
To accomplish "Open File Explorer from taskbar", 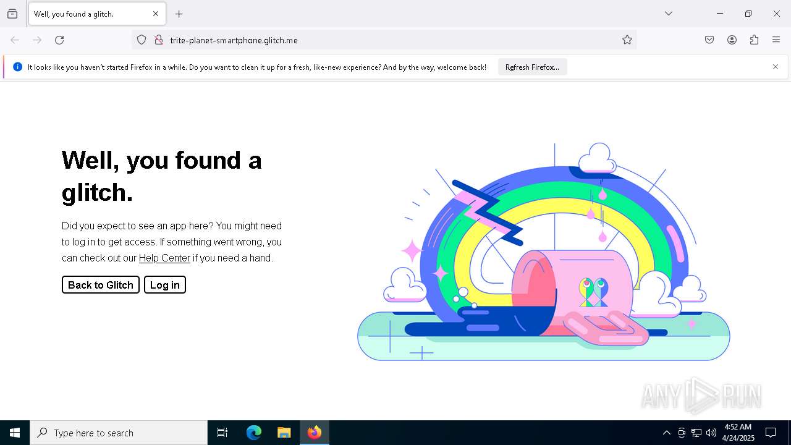I will coord(284,433).
